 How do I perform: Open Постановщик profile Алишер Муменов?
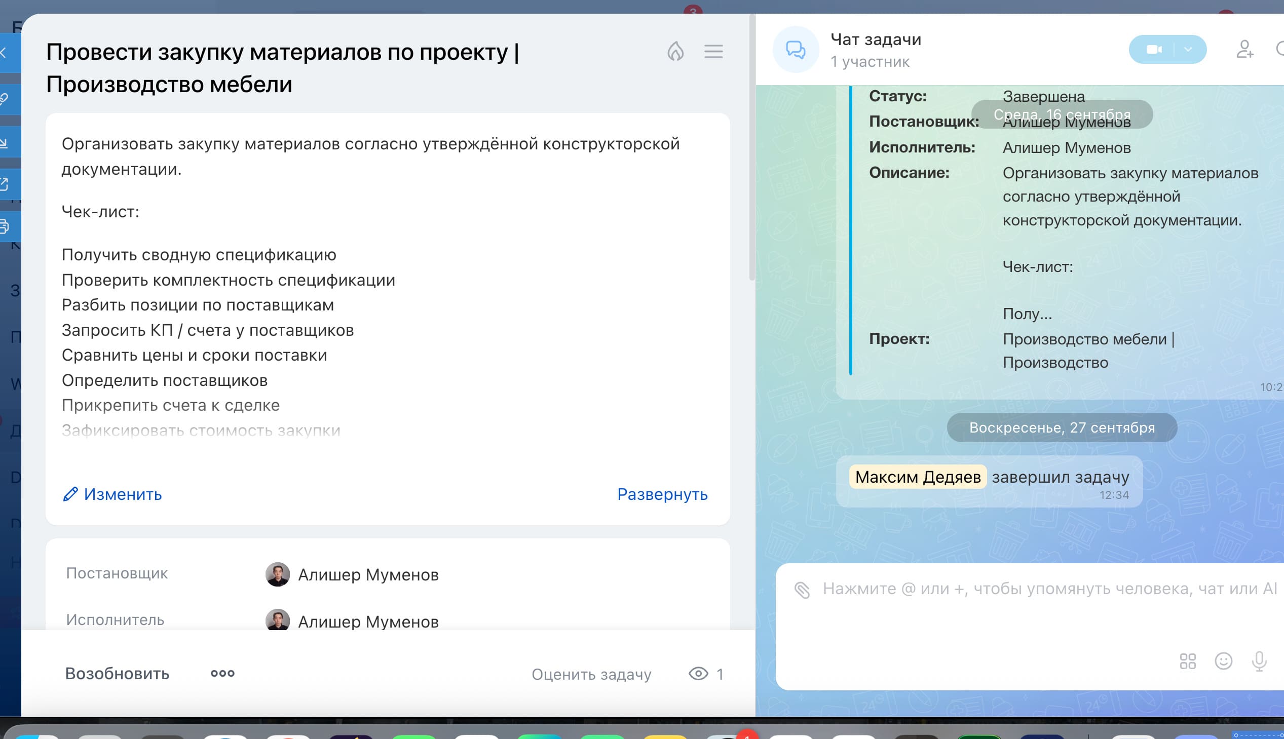(368, 574)
